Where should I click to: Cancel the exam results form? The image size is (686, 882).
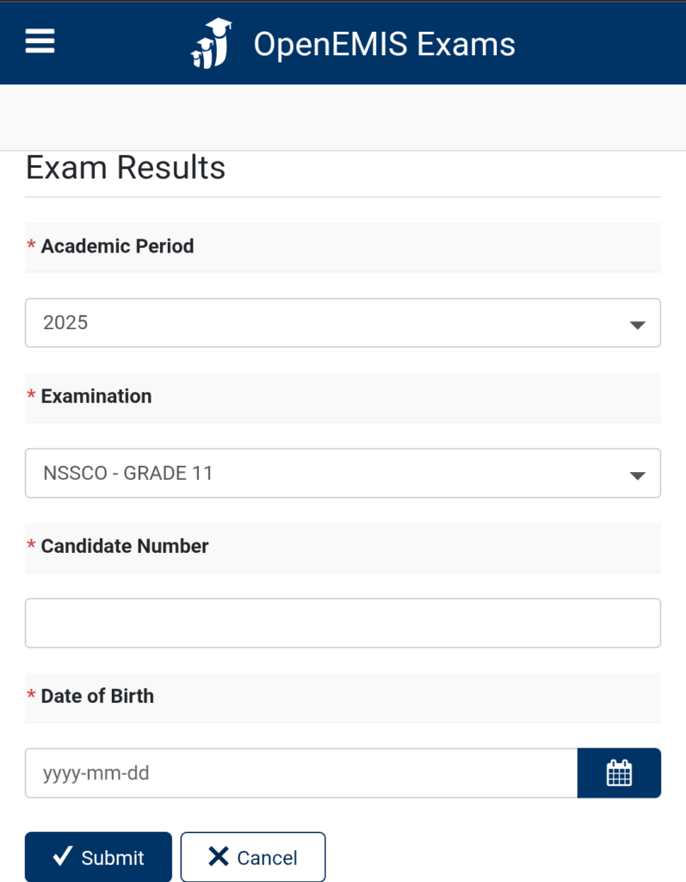pyautogui.click(x=253, y=857)
